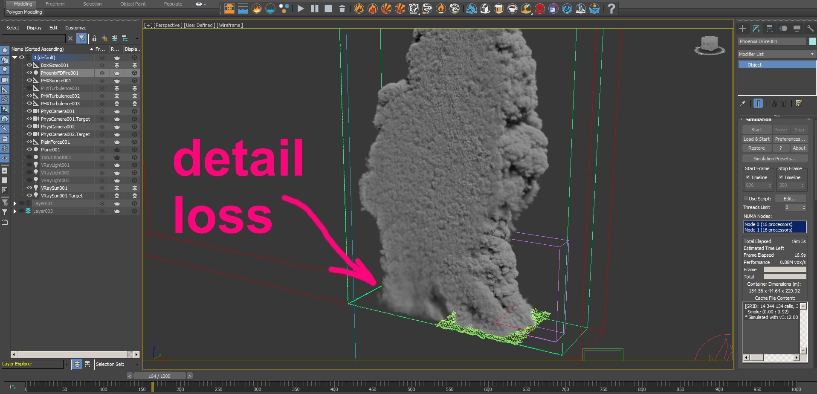Apply the waterfall quick preset

(x=581, y=8)
